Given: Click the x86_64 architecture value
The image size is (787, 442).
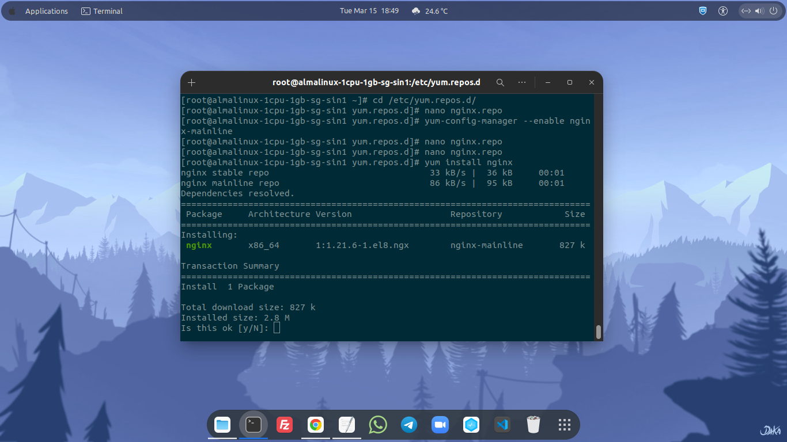Looking at the screenshot, I should tap(264, 245).
